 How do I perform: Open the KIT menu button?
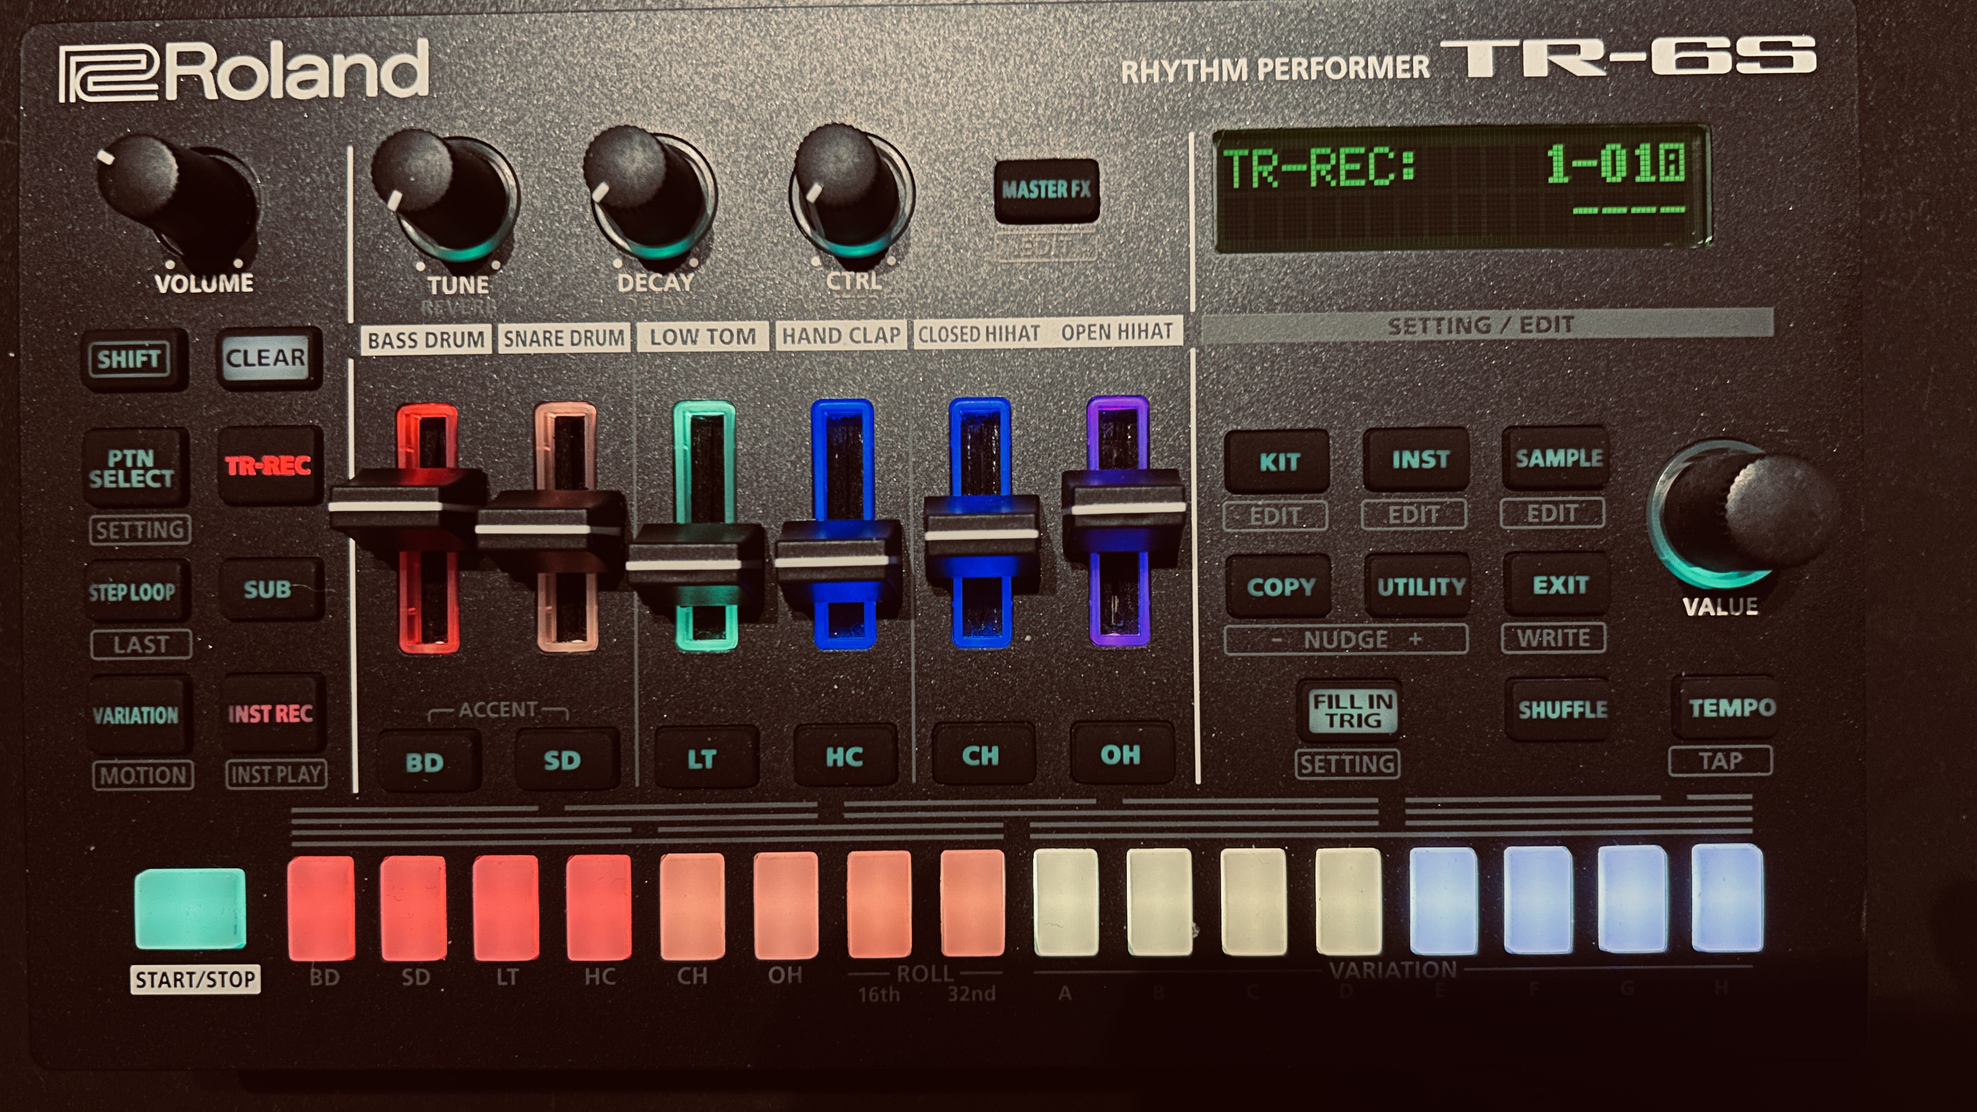tap(1278, 462)
